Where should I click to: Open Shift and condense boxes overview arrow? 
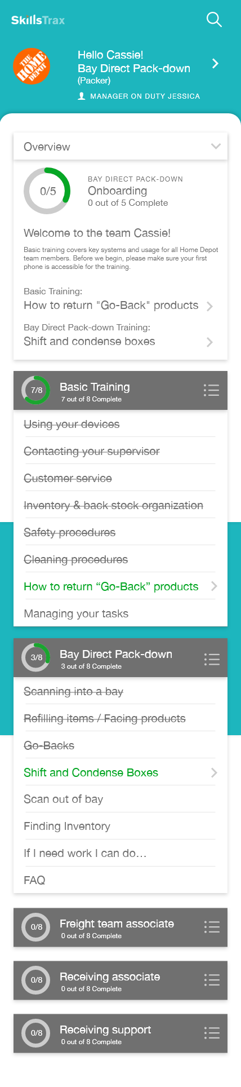(x=209, y=342)
